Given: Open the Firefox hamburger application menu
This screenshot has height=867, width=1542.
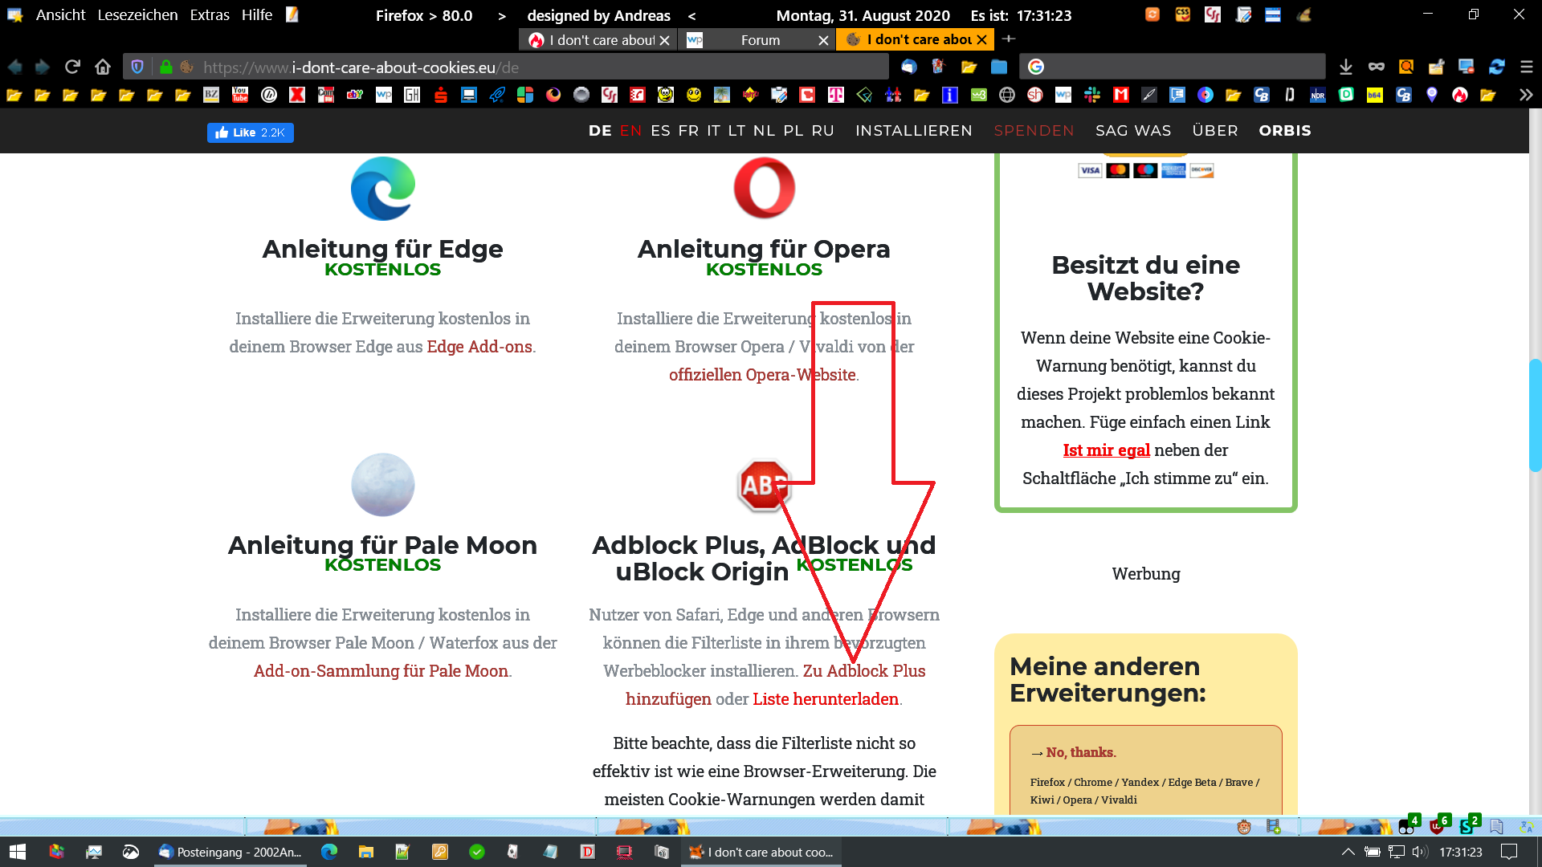Looking at the screenshot, I should [1527, 67].
